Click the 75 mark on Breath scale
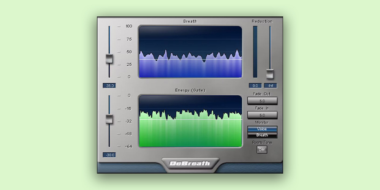The width and height of the screenshot is (380, 190). (x=129, y=39)
